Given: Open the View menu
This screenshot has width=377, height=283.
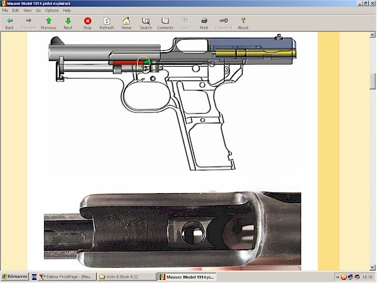Looking at the screenshot, I should click(x=28, y=10).
